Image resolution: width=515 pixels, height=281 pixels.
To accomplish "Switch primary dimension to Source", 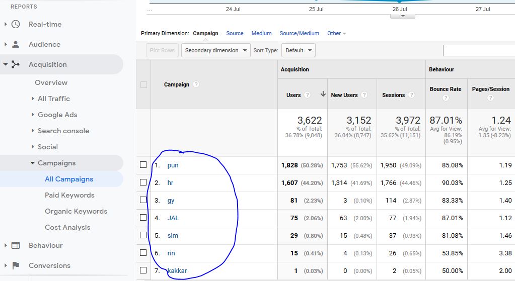I will (x=235, y=33).
